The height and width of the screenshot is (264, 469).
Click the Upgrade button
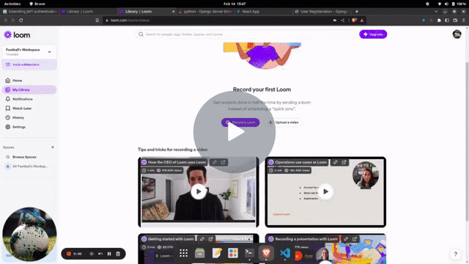point(373,34)
